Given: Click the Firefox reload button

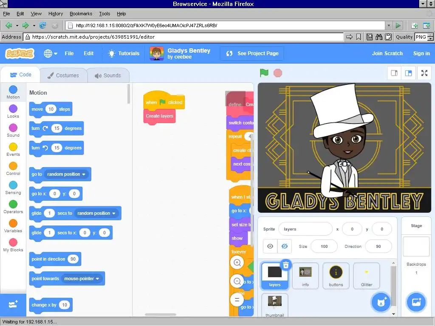Looking at the screenshot, I should [x=43, y=25].
